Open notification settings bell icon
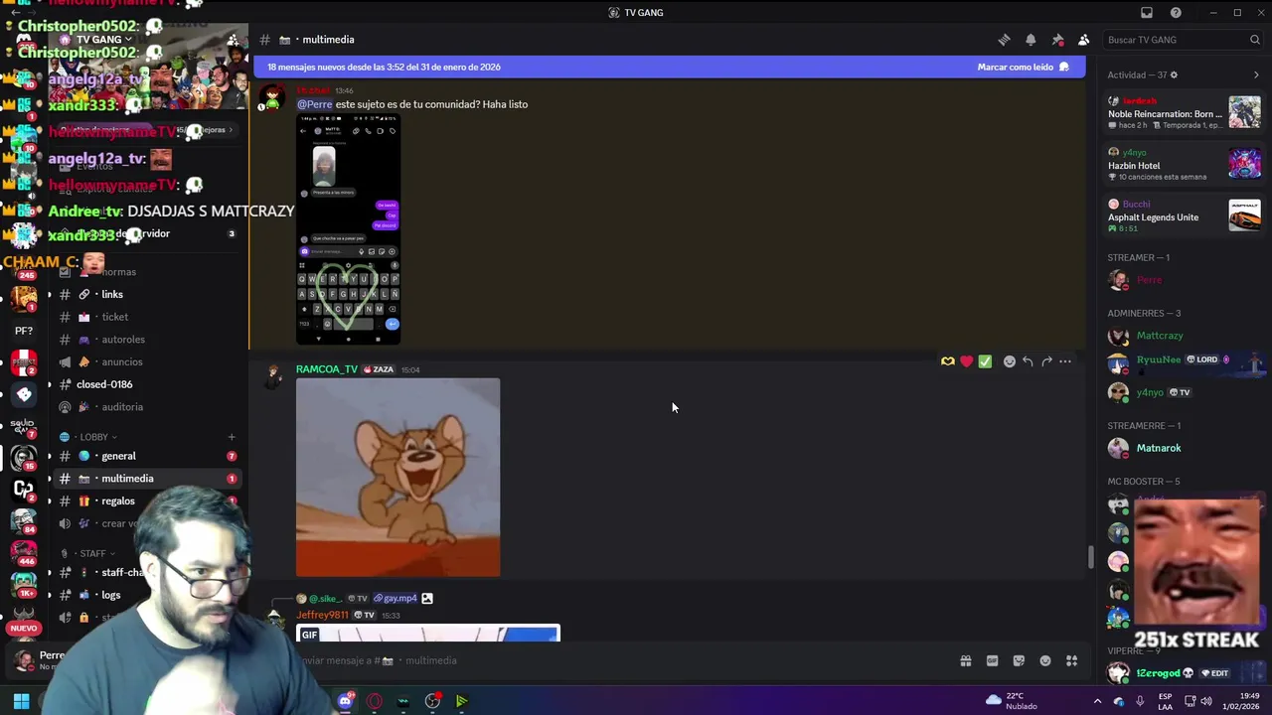 click(1031, 40)
